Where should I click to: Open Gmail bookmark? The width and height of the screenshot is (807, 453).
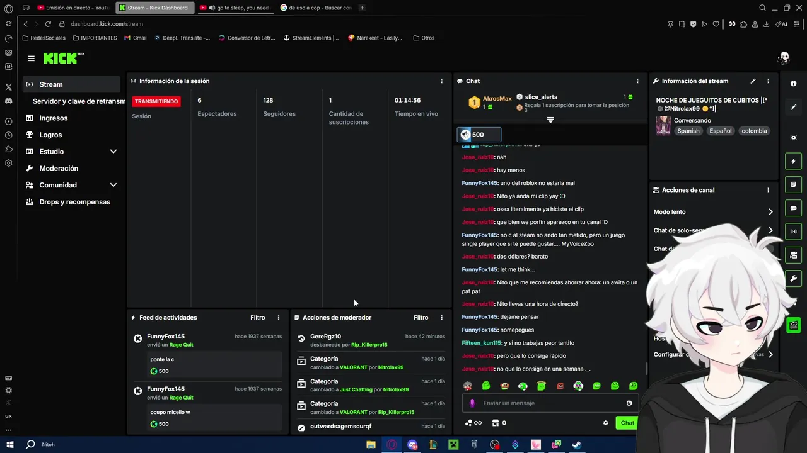(135, 38)
